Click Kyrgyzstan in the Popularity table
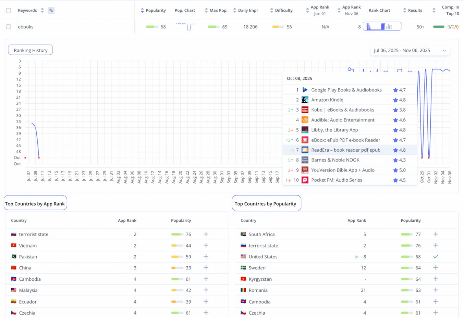Screen dimensions: 464x318 [x=260, y=279]
